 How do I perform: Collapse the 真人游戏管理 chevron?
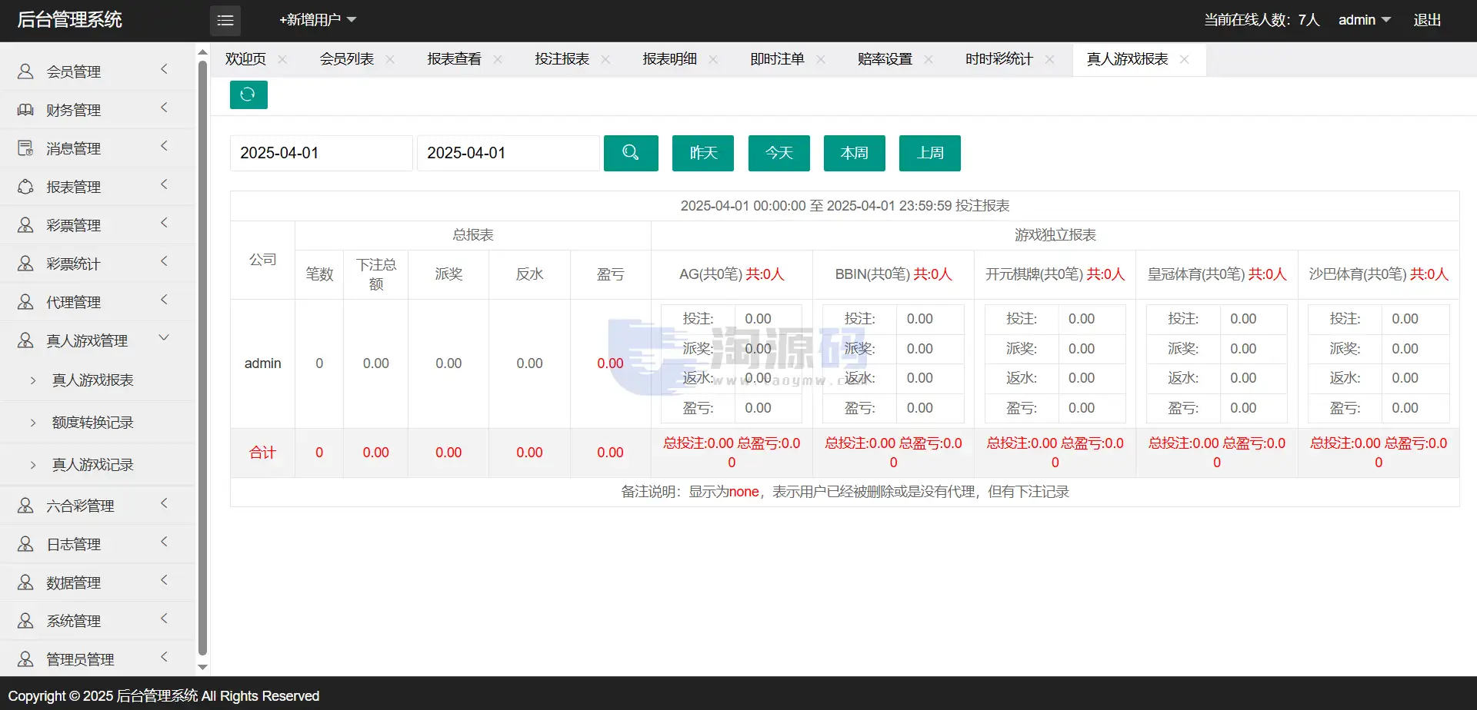click(x=164, y=337)
